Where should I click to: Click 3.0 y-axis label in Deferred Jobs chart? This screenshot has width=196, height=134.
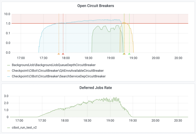point(6,96)
